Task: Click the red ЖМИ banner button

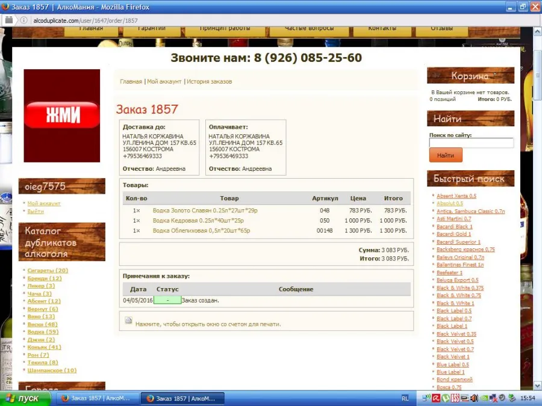Action: [62, 115]
